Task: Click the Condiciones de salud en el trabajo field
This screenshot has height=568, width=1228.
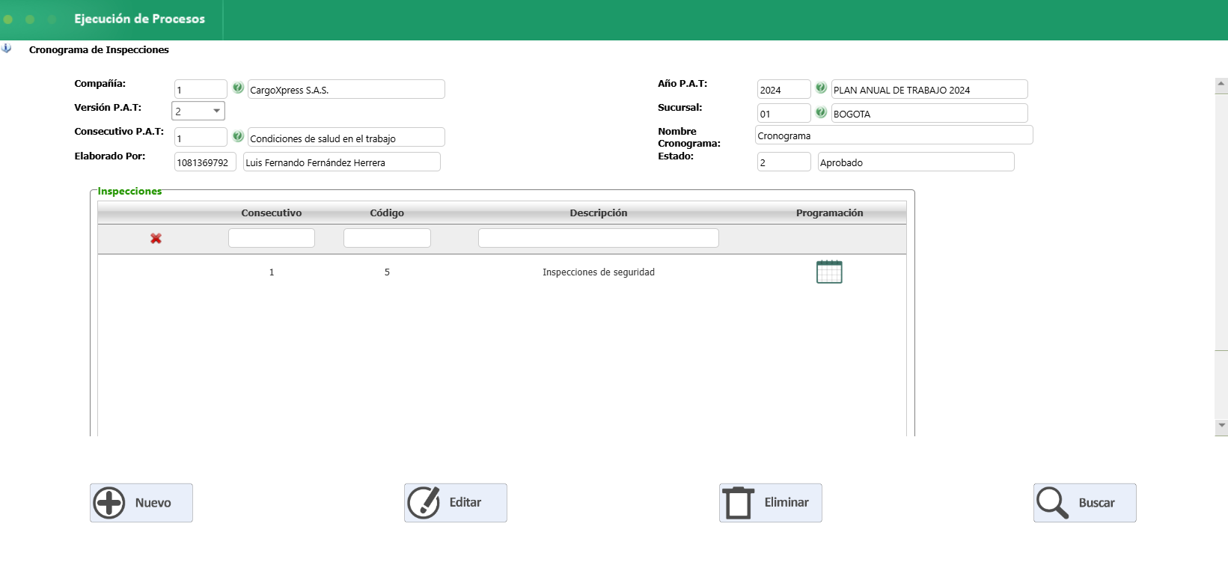Action: tap(346, 137)
